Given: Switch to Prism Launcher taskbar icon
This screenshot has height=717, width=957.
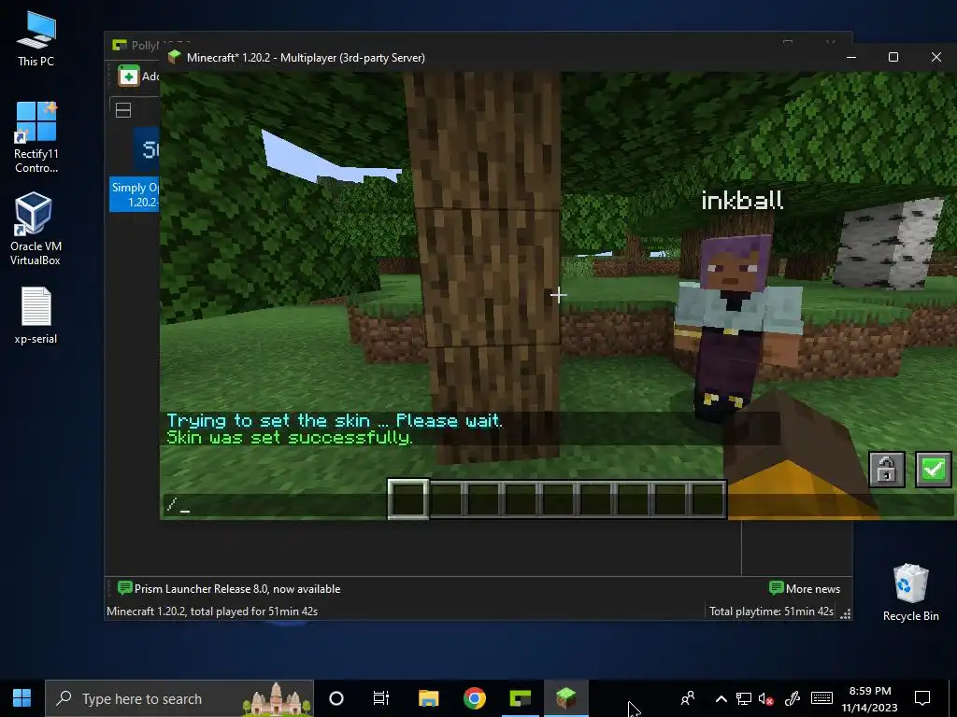Looking at the screenshot, I should pos(520,698).
